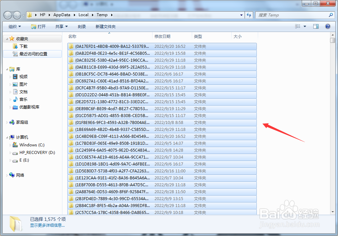Open recent pages dropdown beside Forward arrow
338x236 pixels.
[23, 15]
